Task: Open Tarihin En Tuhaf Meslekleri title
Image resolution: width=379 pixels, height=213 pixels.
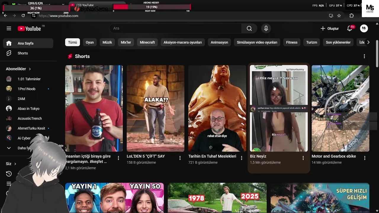Action: [212, 156]
